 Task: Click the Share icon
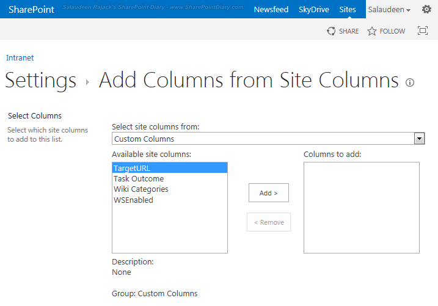pos(331,31)
